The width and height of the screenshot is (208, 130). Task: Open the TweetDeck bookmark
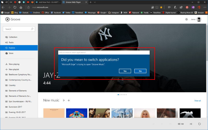77,13
